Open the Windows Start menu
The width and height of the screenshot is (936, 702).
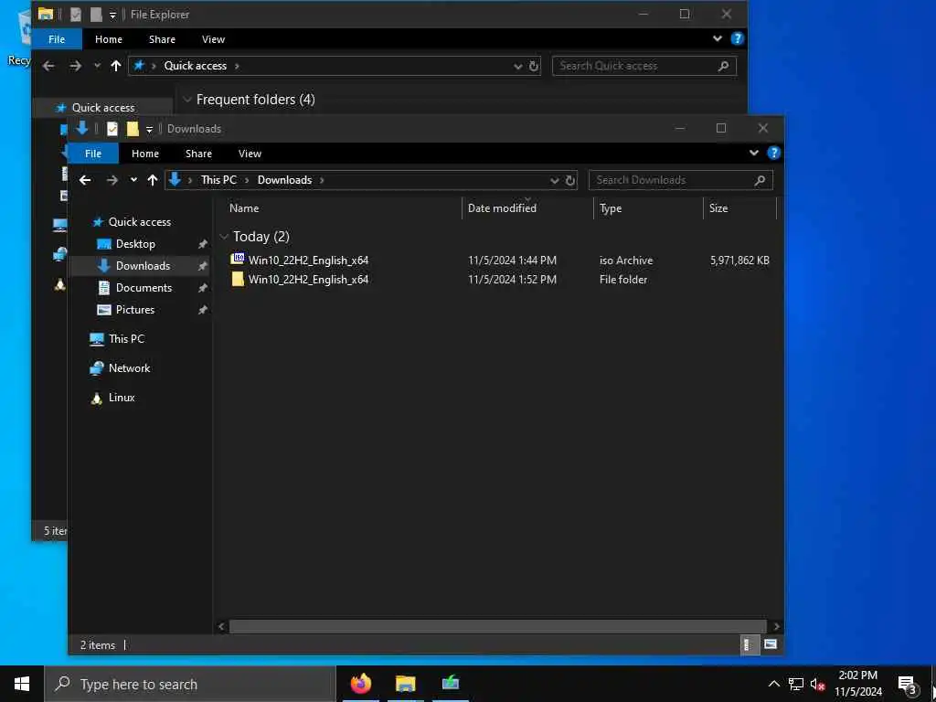pos(22,684)
